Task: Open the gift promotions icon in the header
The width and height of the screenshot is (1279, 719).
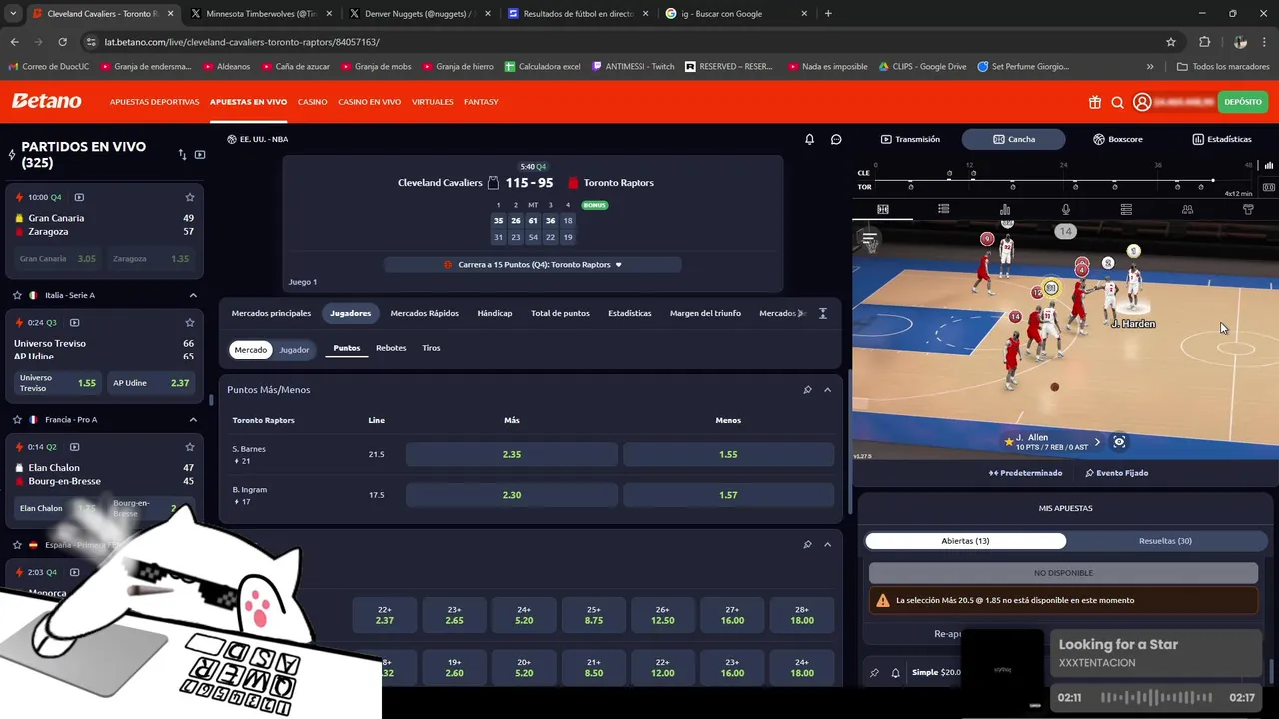Action: click(1095, 102)
